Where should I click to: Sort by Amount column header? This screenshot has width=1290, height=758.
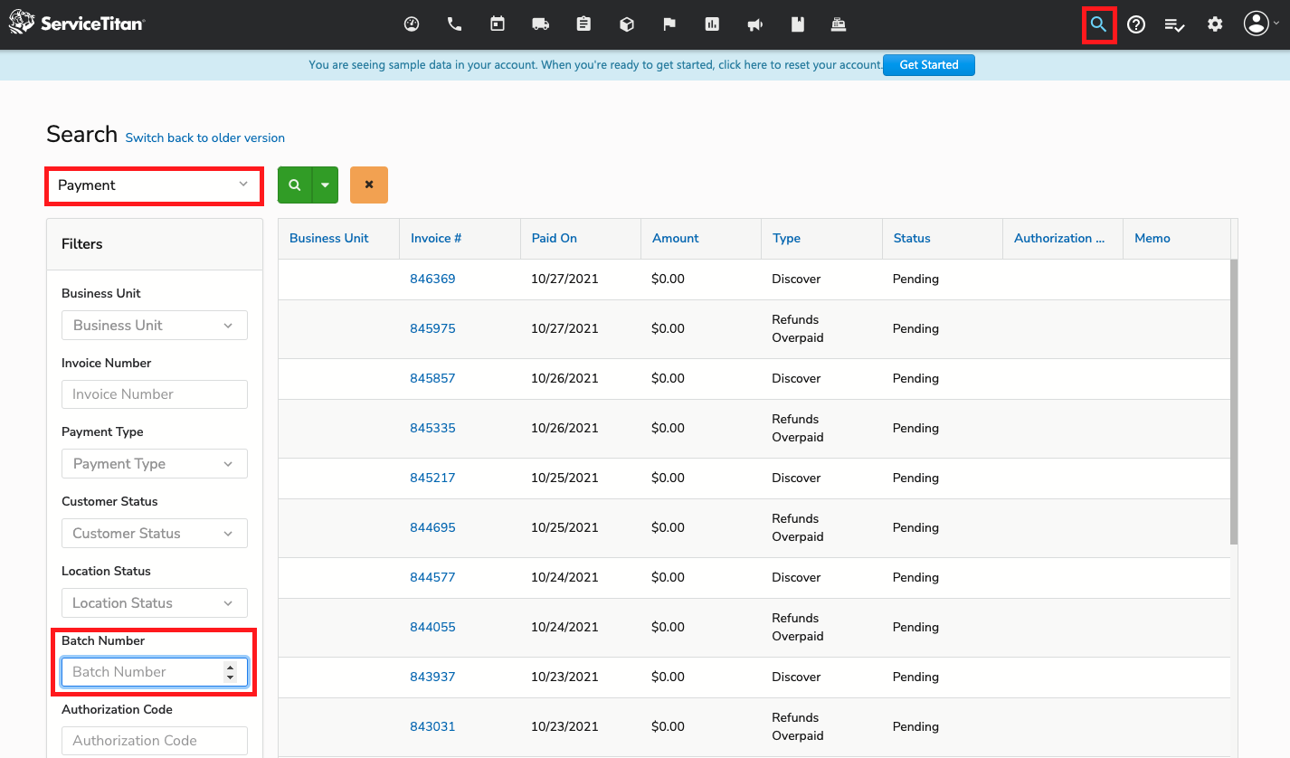click(676, 239)
